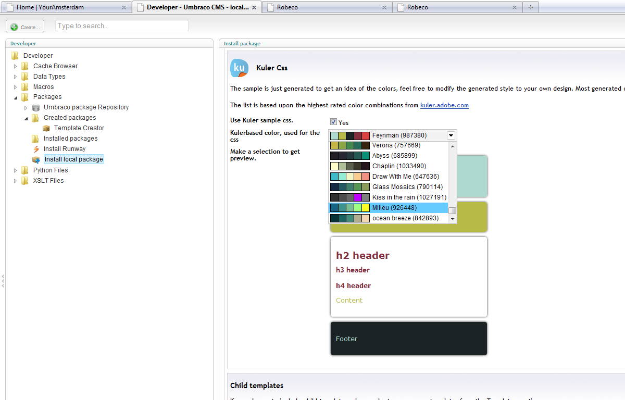Click the panel splitter collapse arrows icon

(x=3, y=280)
